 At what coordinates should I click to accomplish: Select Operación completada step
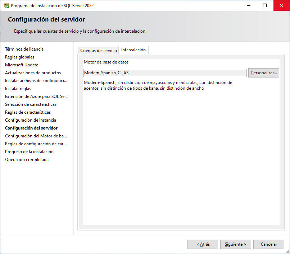tap(27, 160)
